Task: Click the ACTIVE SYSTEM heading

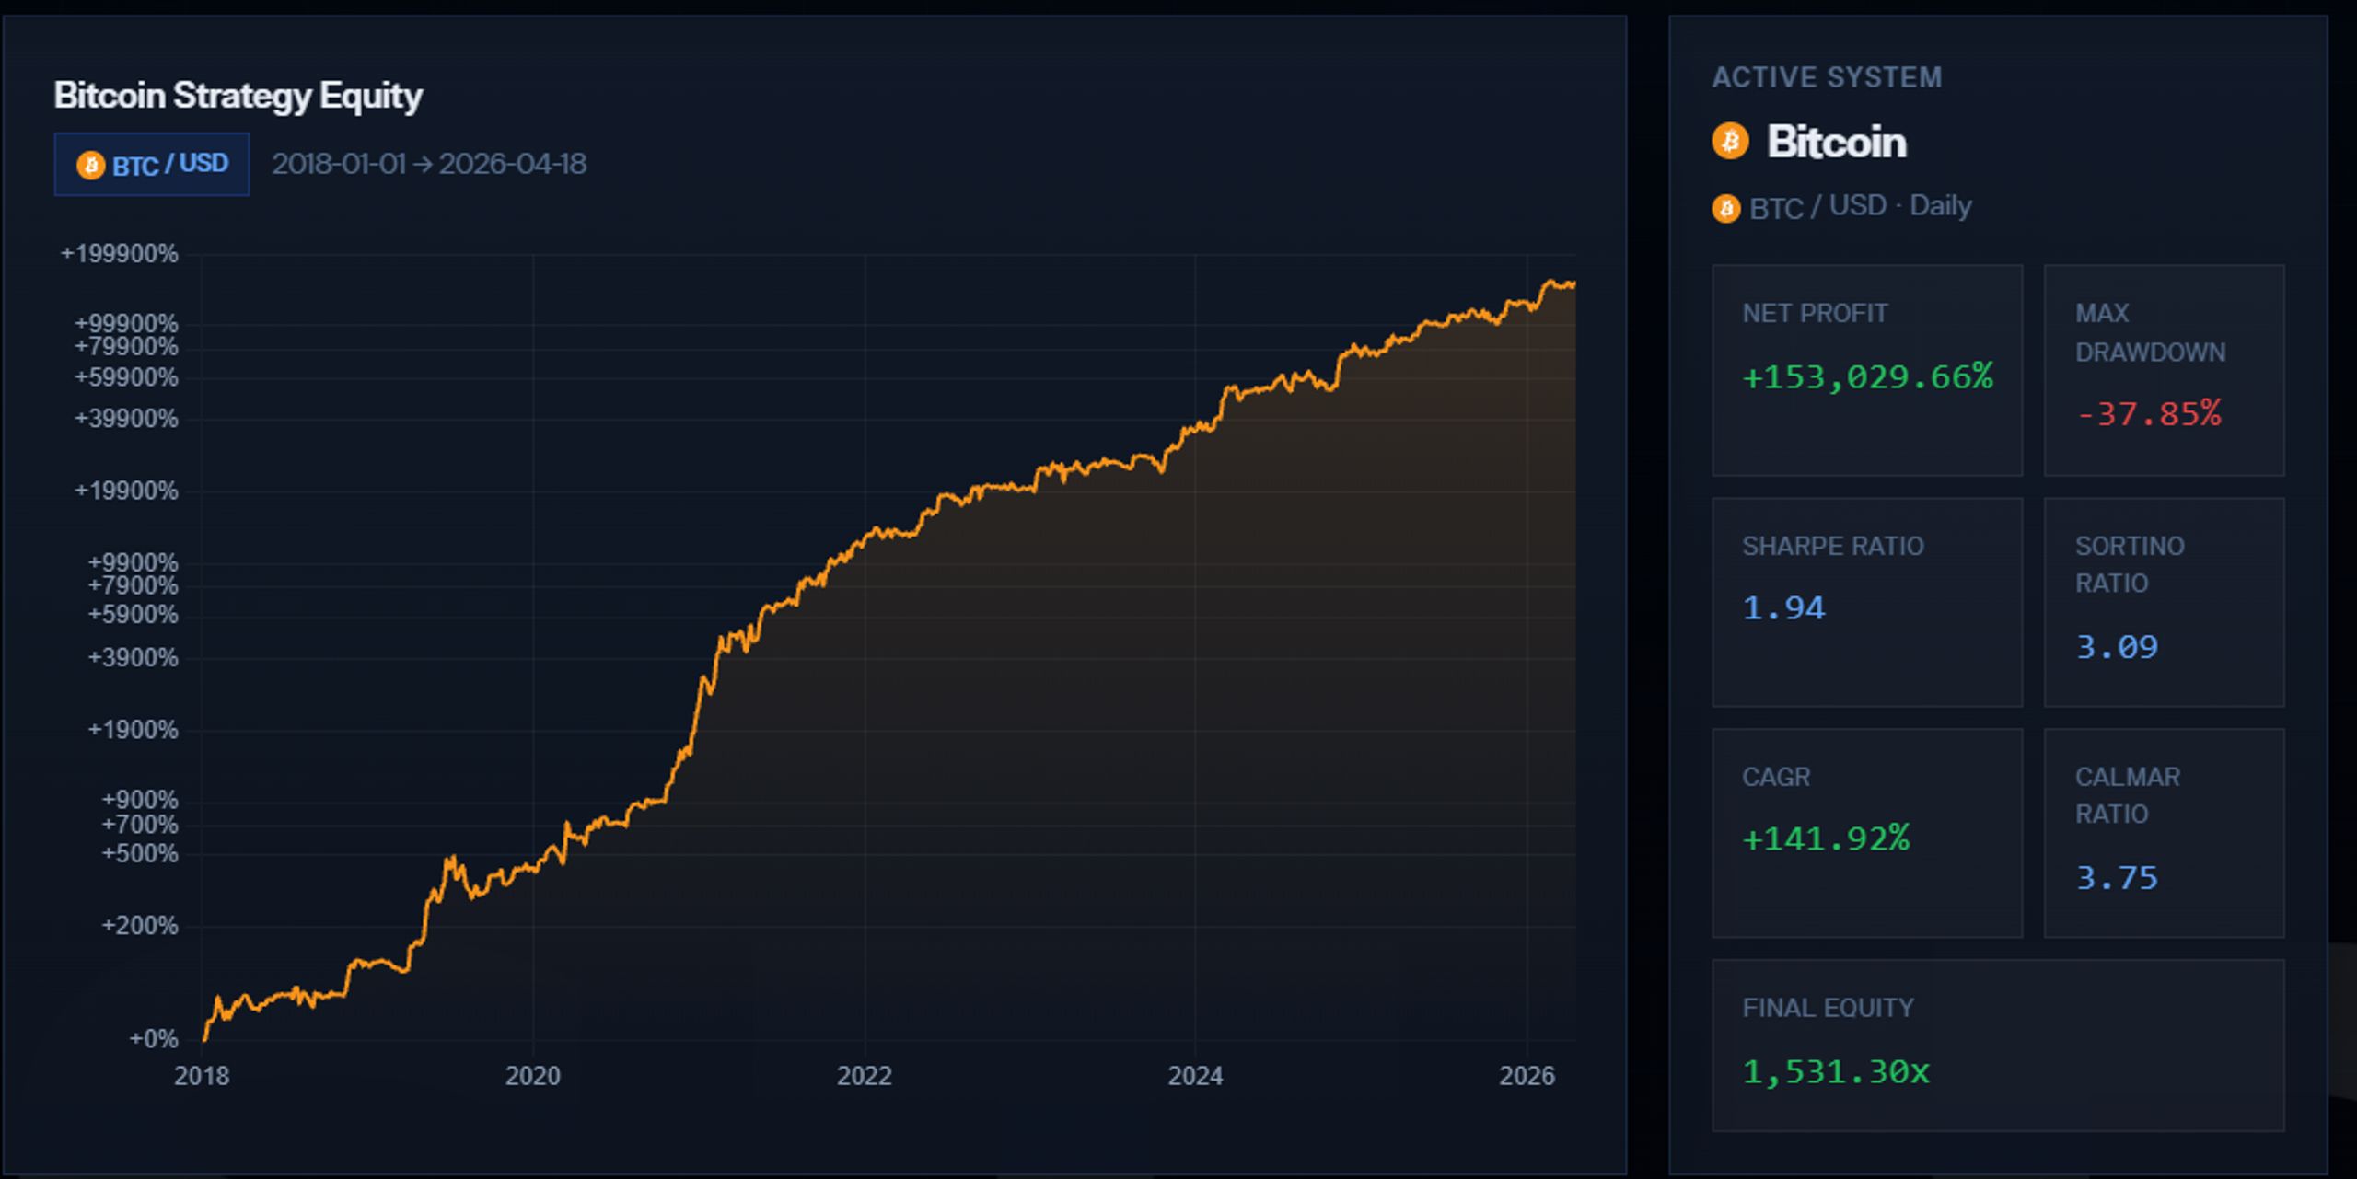Action: 1828,77
